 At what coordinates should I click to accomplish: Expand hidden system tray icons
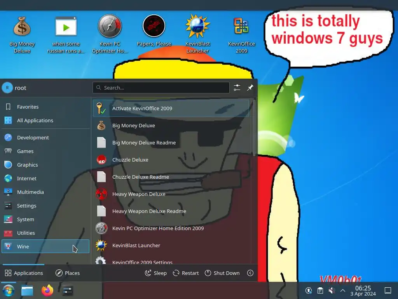[x=343, y=290]
